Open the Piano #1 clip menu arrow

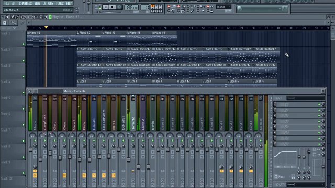(28, 33)
